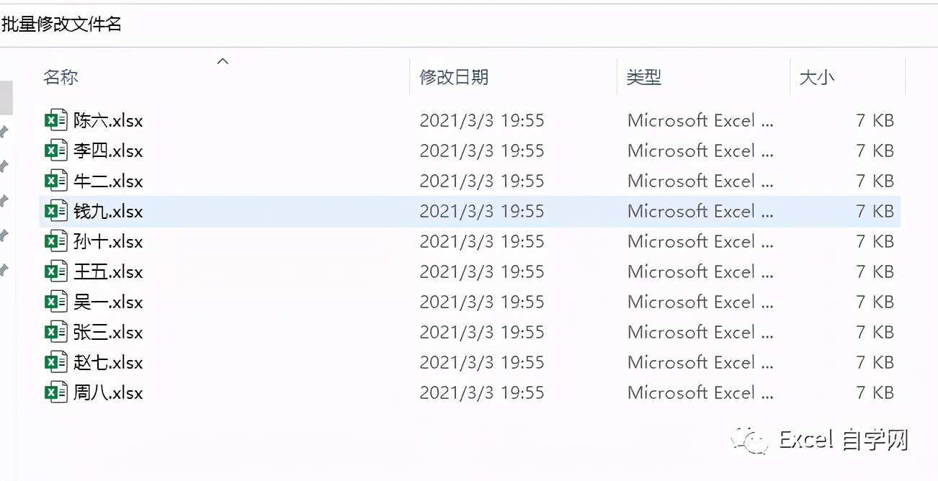Toggle sort direction arrow above 名称 column
938x481 pixels.
tap(223, 61)
